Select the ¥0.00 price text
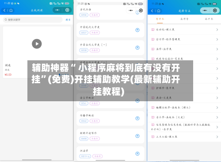The image size is (221, 162). click(x=8, y=75)
